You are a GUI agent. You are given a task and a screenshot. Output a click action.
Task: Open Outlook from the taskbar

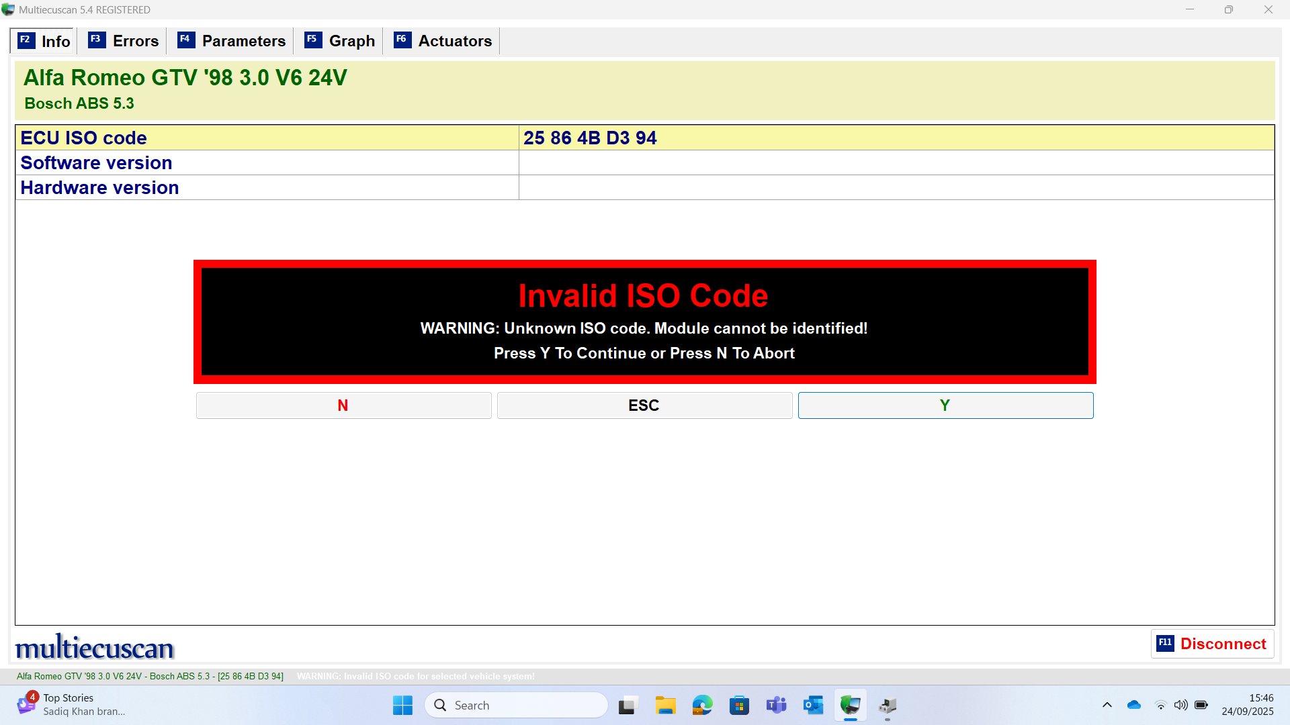click(x=813, y=705)
